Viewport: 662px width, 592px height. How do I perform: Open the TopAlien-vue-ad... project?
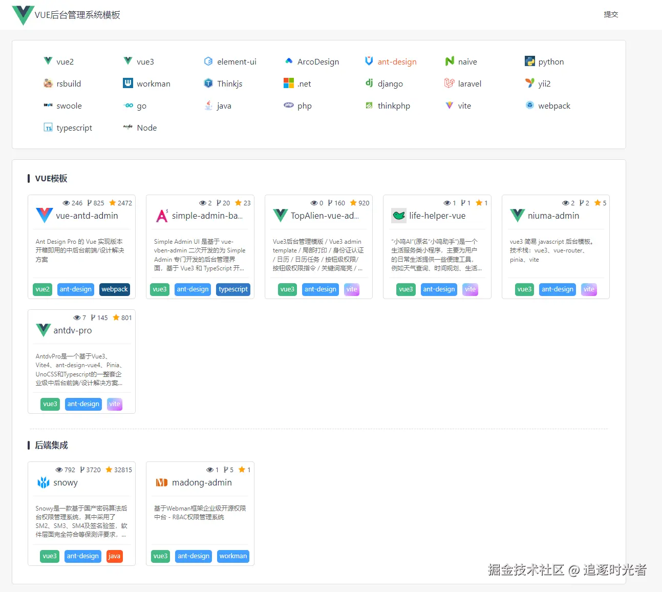(x=325, y=216)
